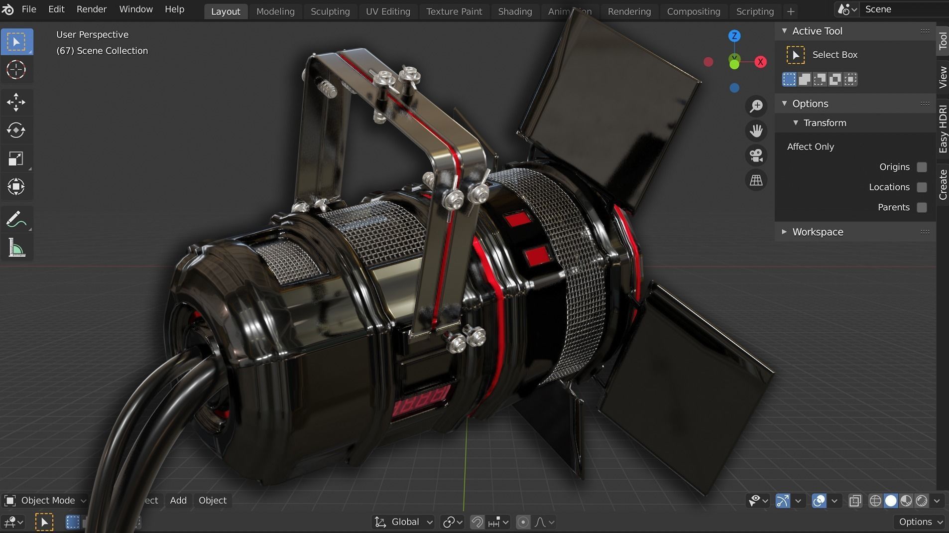Open gizmo settings dropdown arrow

tap(798, 501)
